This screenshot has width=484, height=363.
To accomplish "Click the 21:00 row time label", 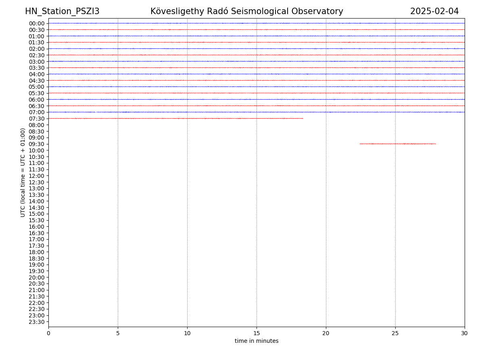I will [x=37, y=290].
